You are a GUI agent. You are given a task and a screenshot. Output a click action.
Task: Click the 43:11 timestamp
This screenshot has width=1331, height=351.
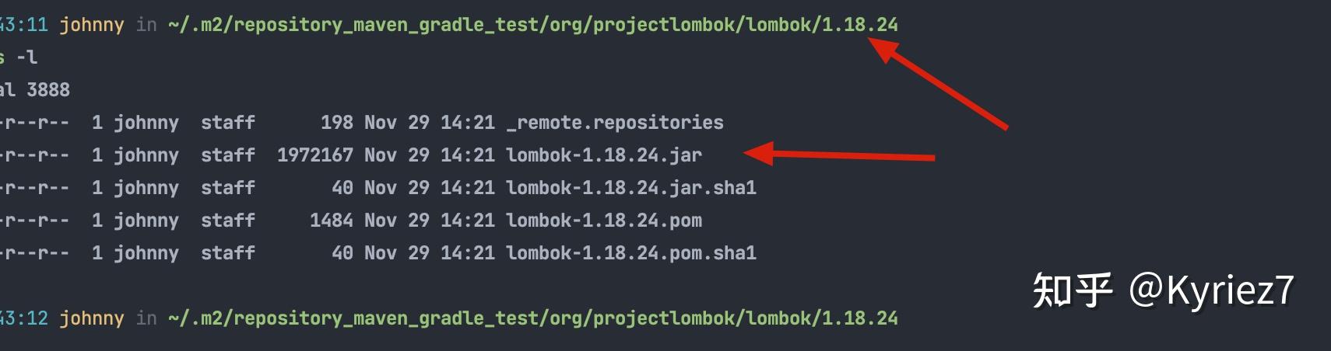click(23, 25)
